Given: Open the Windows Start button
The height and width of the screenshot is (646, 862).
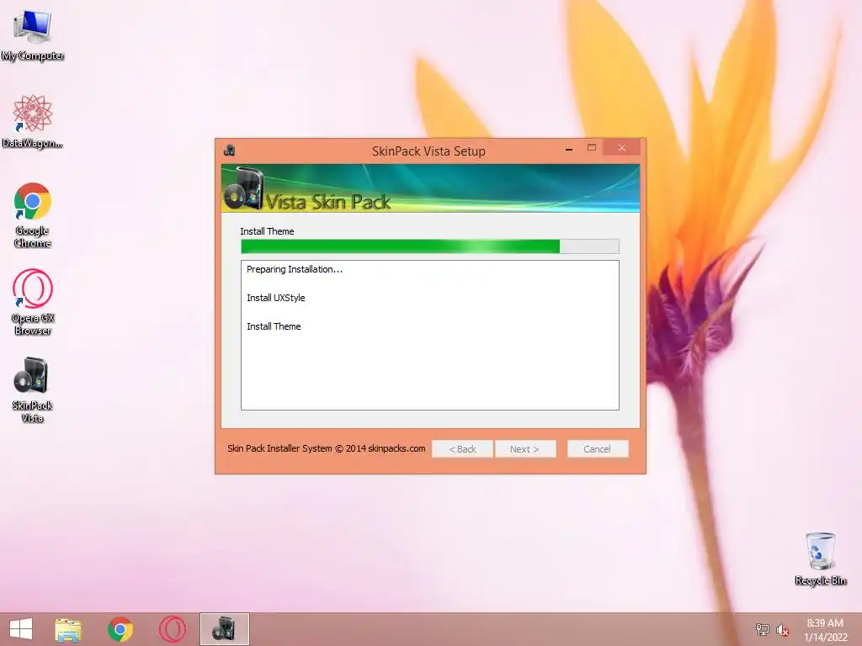Looking at the screenshot, I should coord(21,629).
